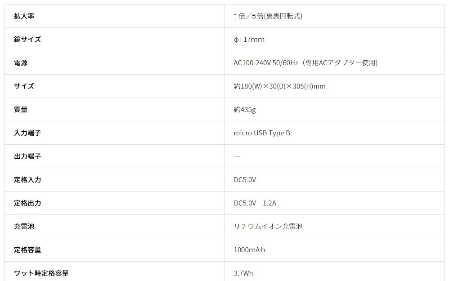Click the 質量 row label

21,110
